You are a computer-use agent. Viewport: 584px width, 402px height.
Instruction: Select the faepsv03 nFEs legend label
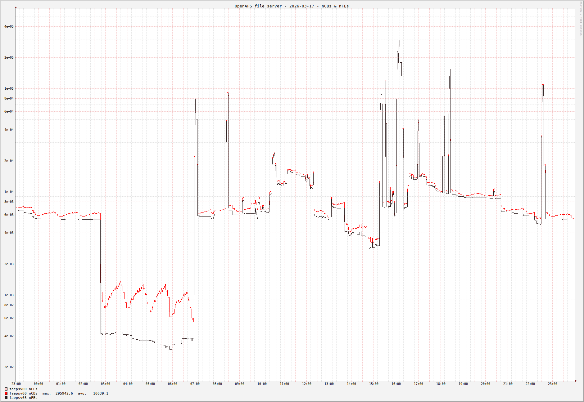tap(23, 398)
